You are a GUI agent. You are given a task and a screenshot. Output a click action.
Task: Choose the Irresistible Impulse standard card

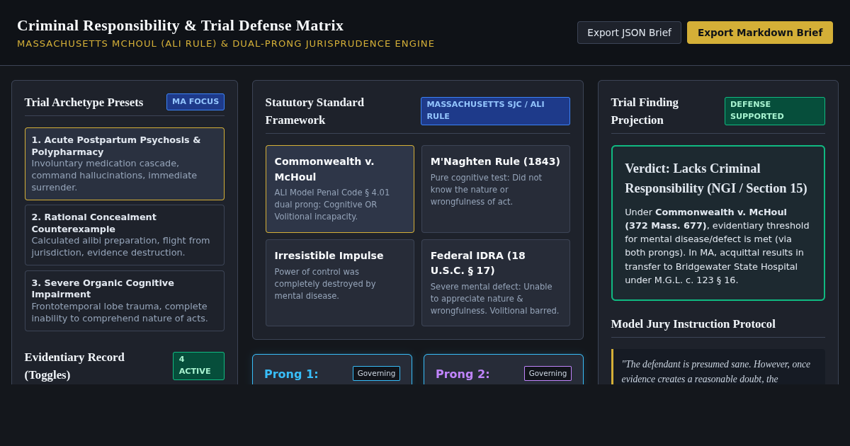(340, 282)
